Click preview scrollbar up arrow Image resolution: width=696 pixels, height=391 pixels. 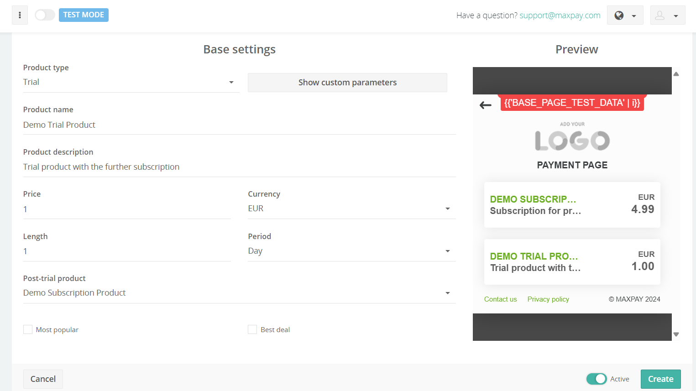click(676, 74)
